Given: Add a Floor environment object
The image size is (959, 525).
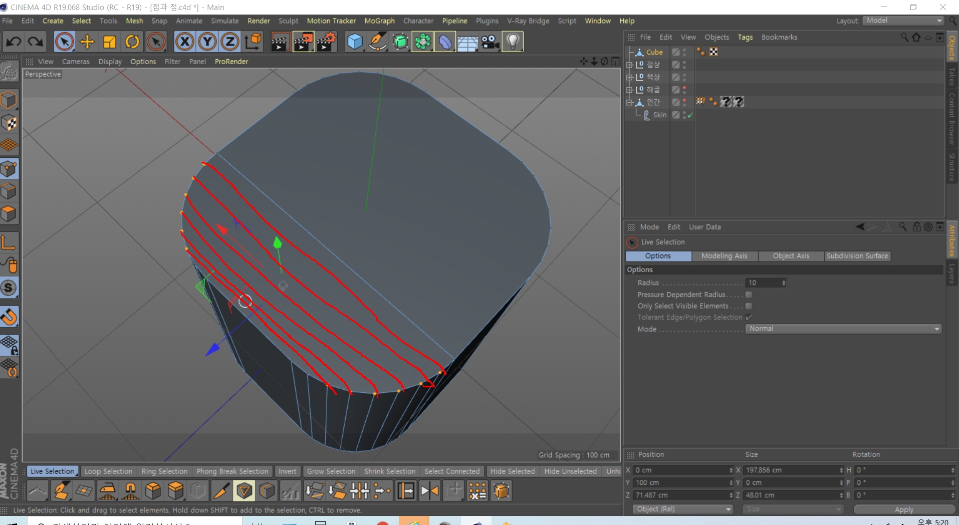Looking at the screenshot, I should click(x=467, y=42).
